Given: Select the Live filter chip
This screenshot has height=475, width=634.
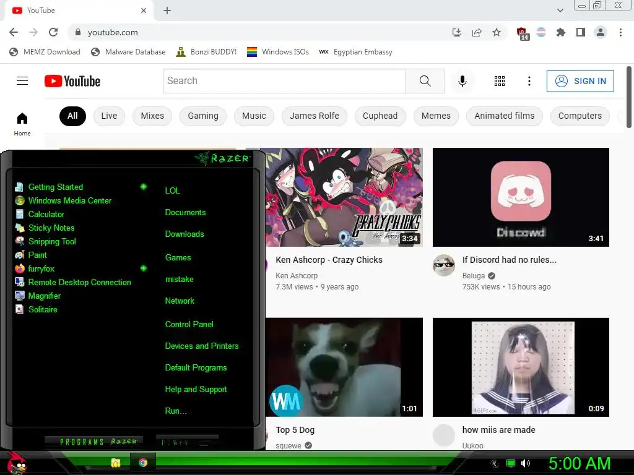Looking at the screenshot, I should [109, 116].
